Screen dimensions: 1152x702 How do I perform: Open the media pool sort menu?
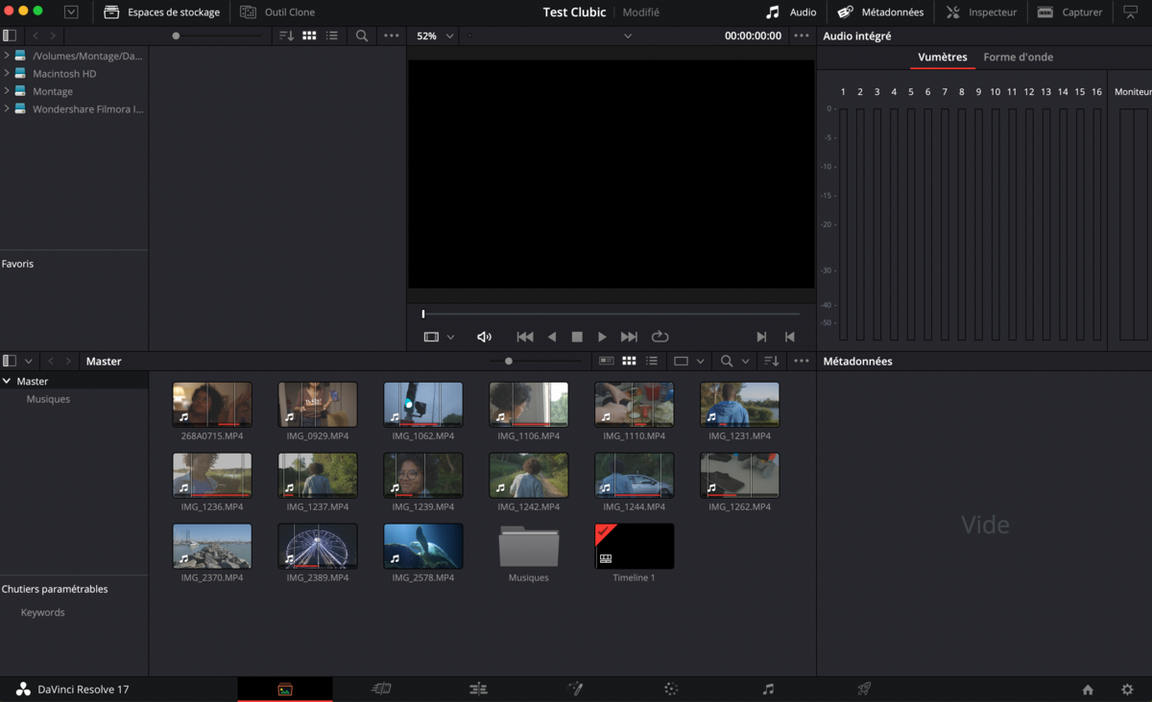pos(771,362)
